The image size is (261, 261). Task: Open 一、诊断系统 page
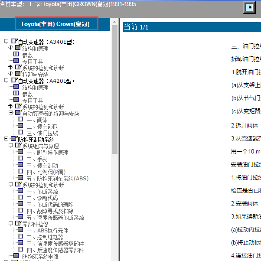42,192
